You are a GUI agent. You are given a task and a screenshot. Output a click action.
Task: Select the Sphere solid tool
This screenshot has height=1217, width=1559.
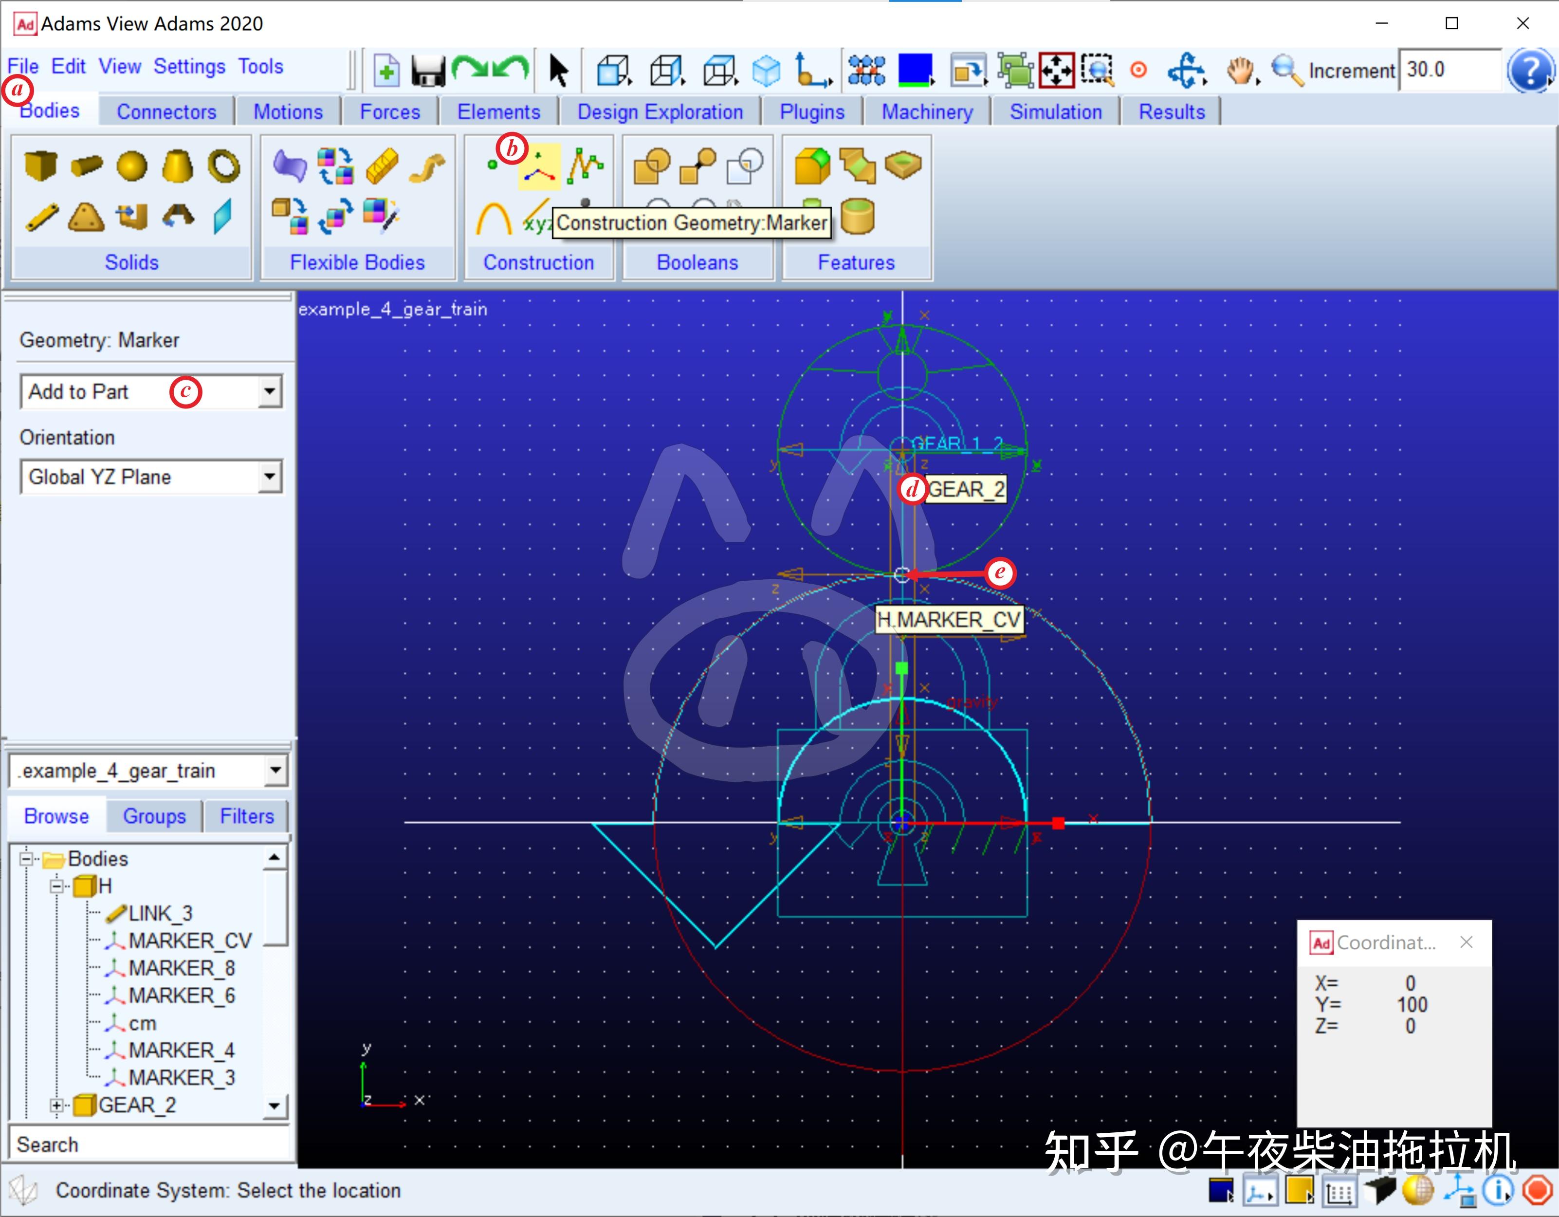131,166
